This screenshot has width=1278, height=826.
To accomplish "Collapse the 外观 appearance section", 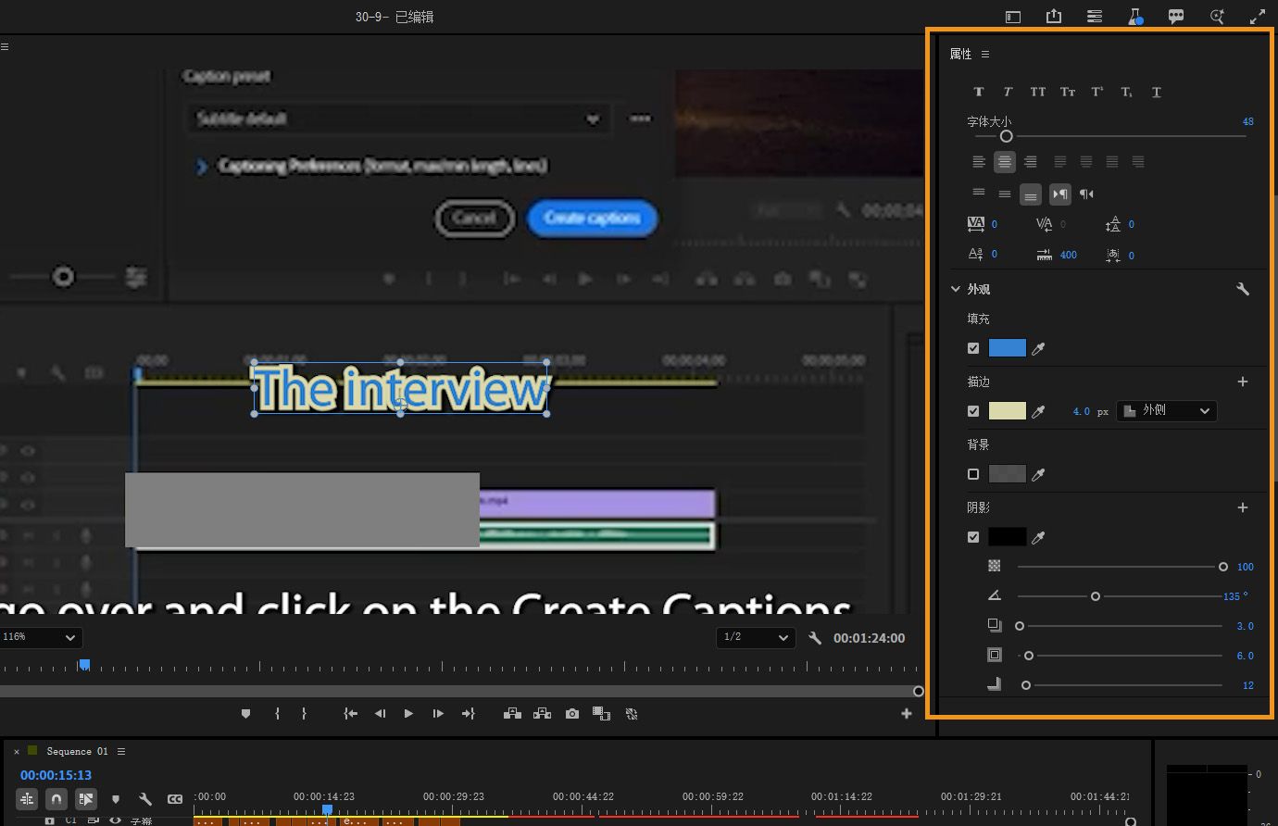I will click(x=956, y=289).
